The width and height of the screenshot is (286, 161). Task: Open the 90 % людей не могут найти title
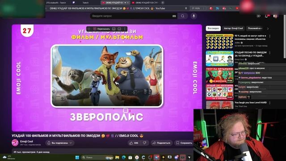pos(250,38)
